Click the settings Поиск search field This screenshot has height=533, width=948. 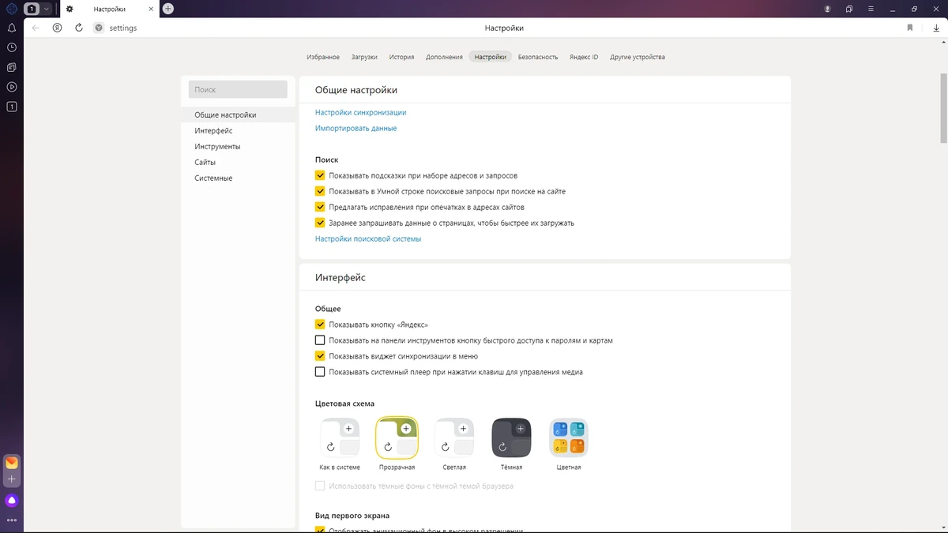click(238, 90)
